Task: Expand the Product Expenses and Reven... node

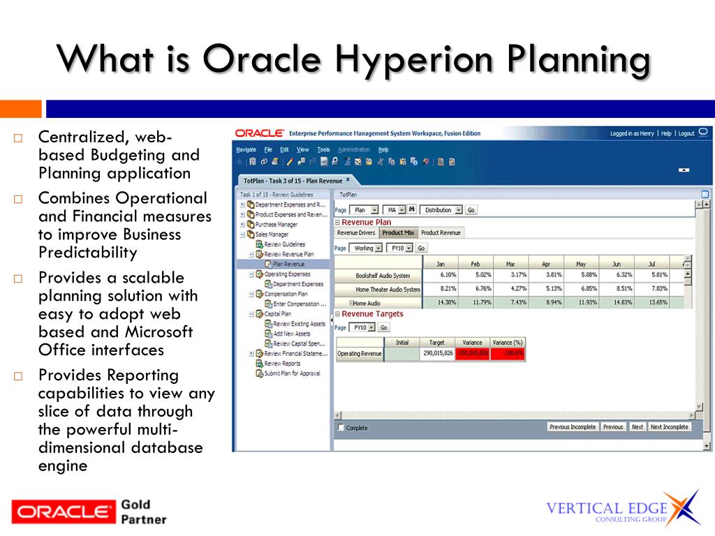Action: pos(242,214)
